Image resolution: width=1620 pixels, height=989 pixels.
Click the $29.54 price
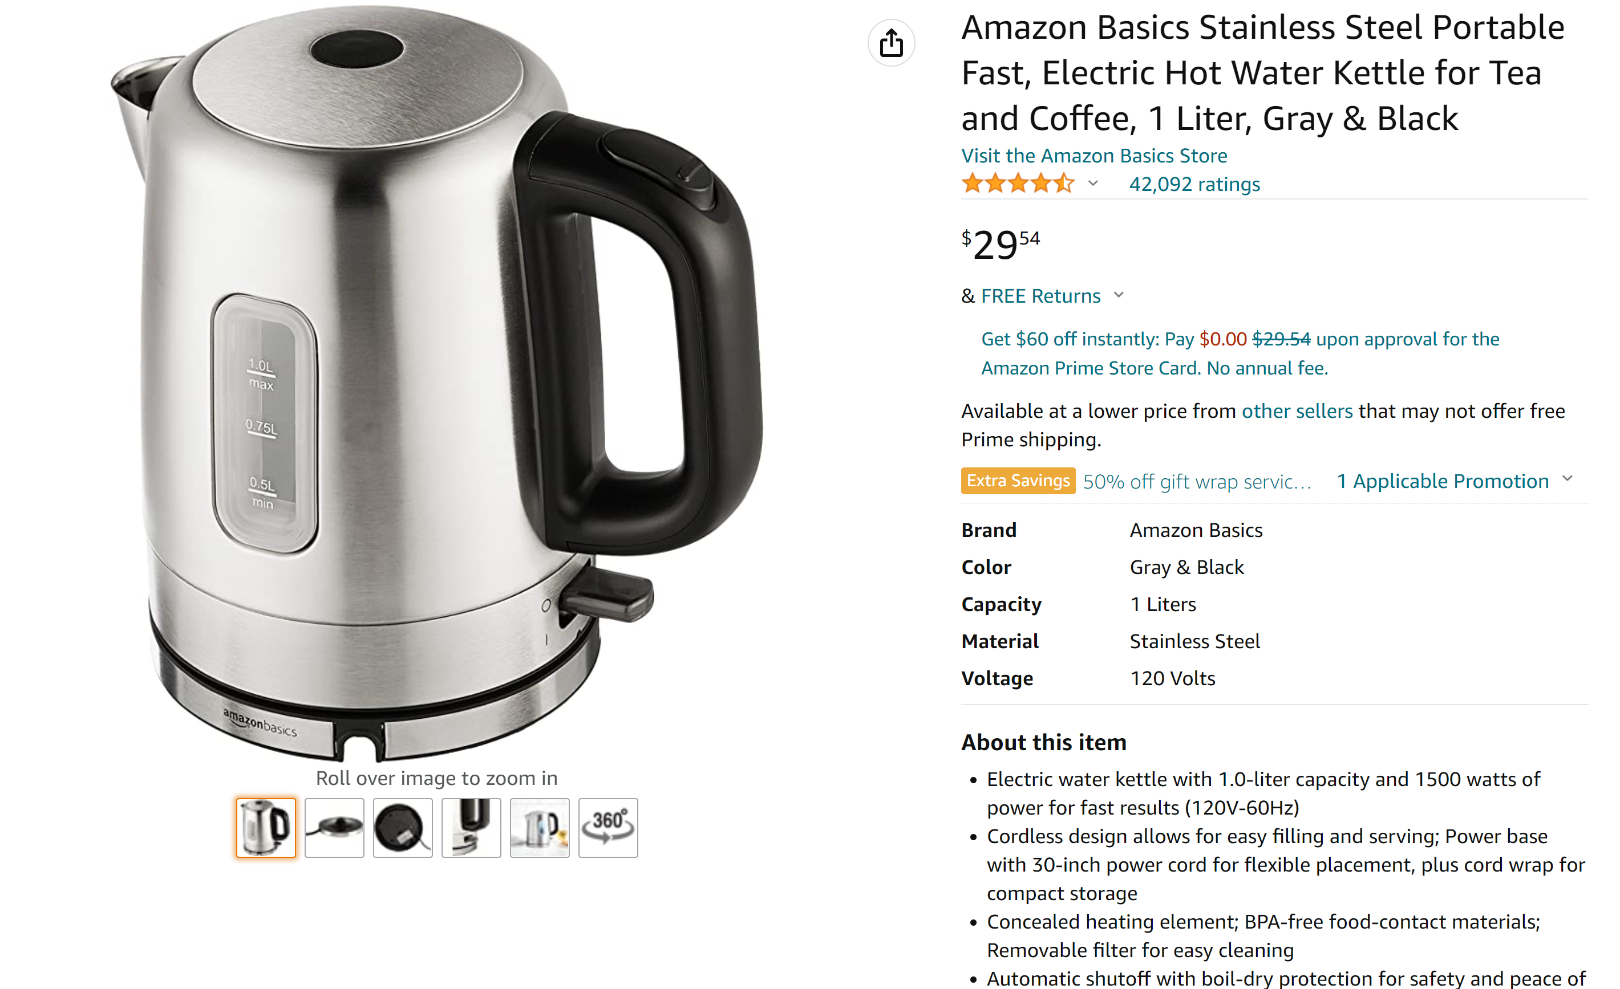point(1001,245)
